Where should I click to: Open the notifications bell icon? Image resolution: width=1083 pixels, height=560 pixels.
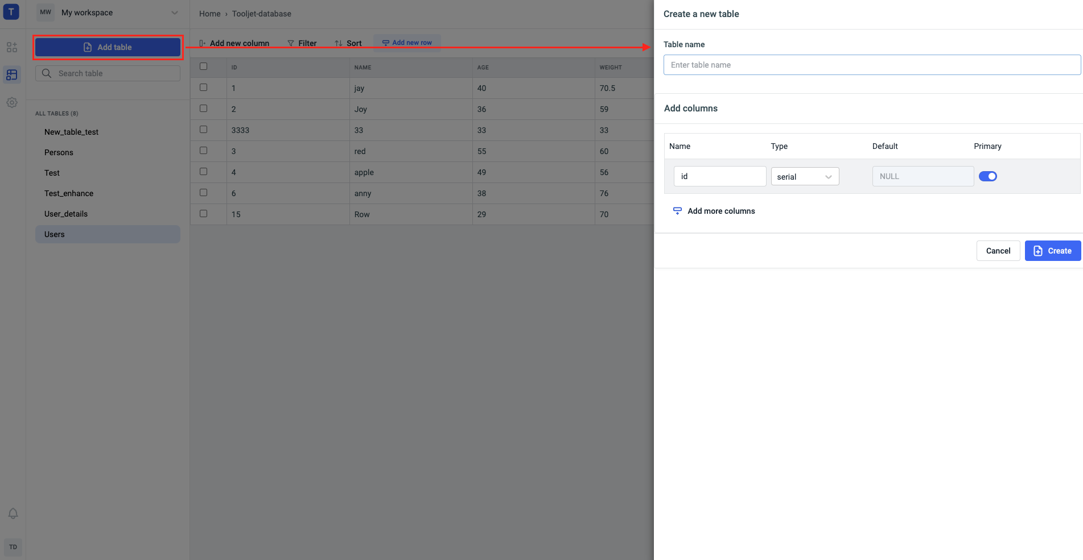pos(13,513)
